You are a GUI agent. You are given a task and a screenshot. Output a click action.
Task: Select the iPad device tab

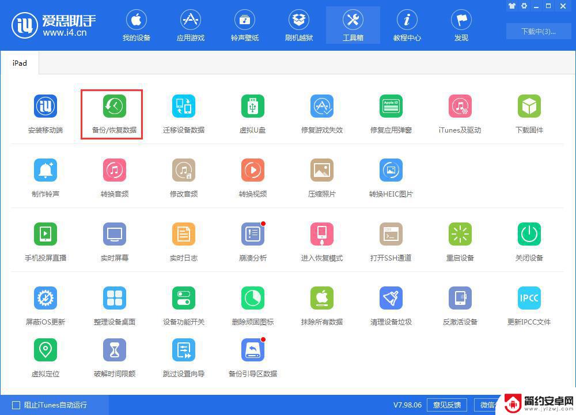coord(20,63)
